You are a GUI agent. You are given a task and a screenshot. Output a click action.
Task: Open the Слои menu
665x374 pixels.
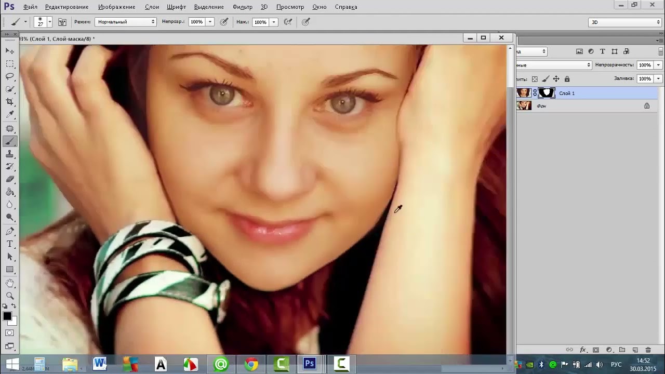pyautogui.click(x=152, y=7)
